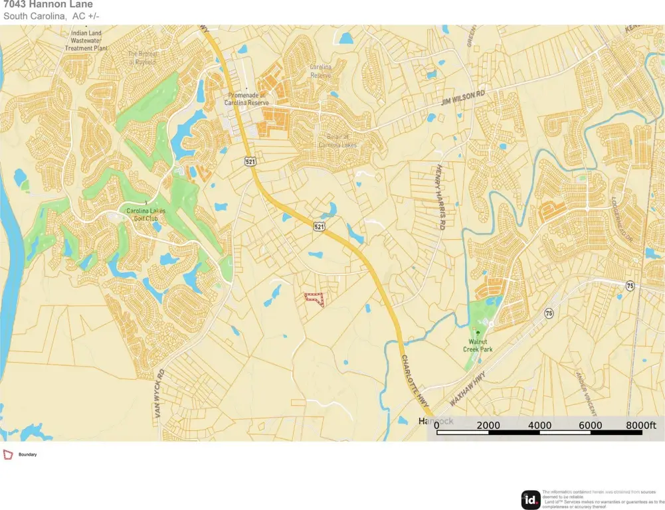
Task: Select the 7043 Hannon Lane title
Action: [48, 5]
